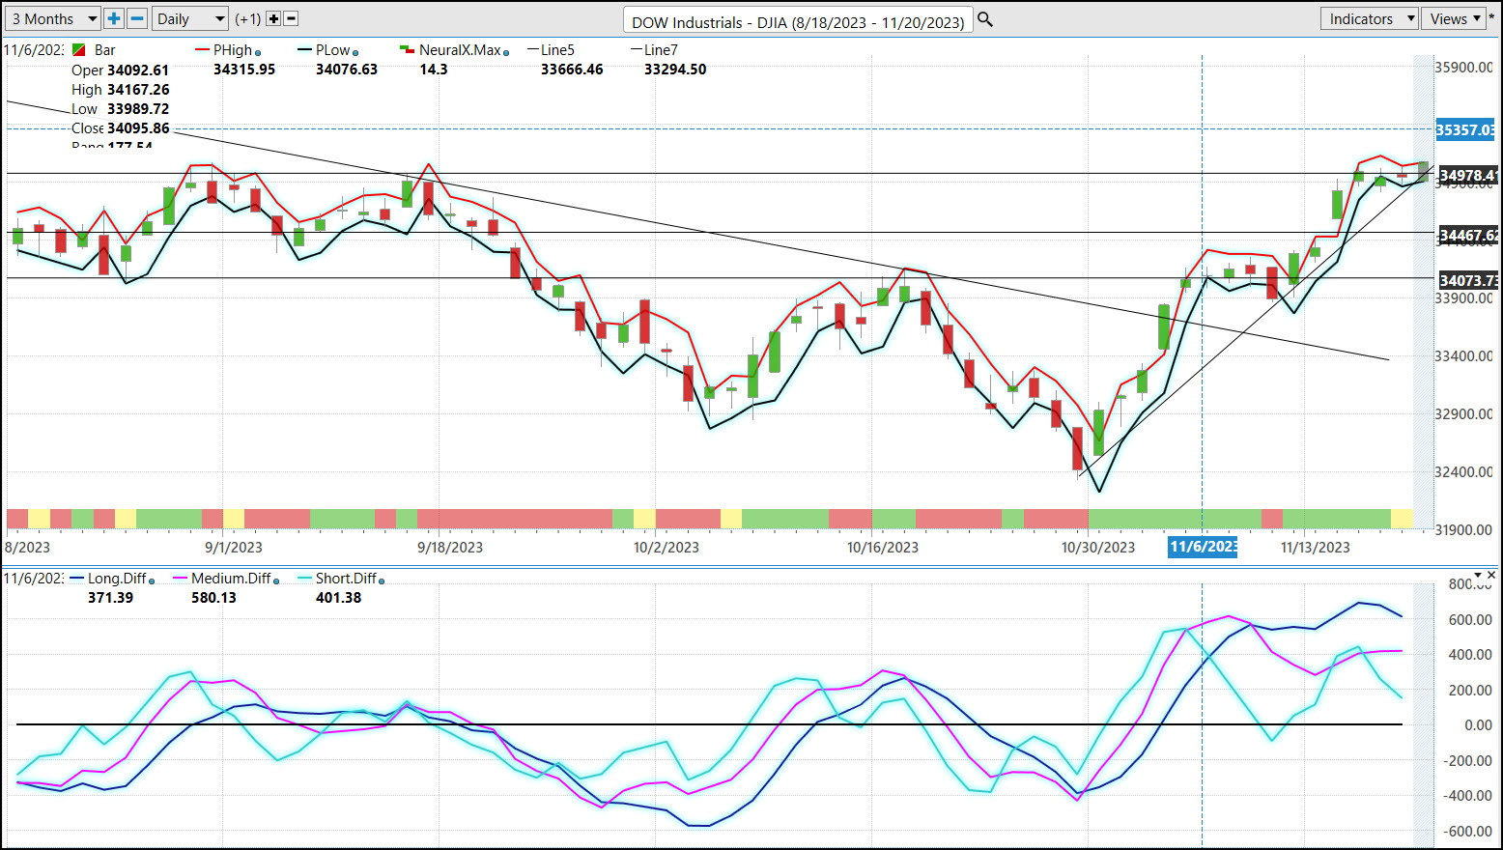This screenshot has height=850, width=1503.
Task: Click the highlighted 11/6/2023 date marker
Action: [x=1203, y=547]
